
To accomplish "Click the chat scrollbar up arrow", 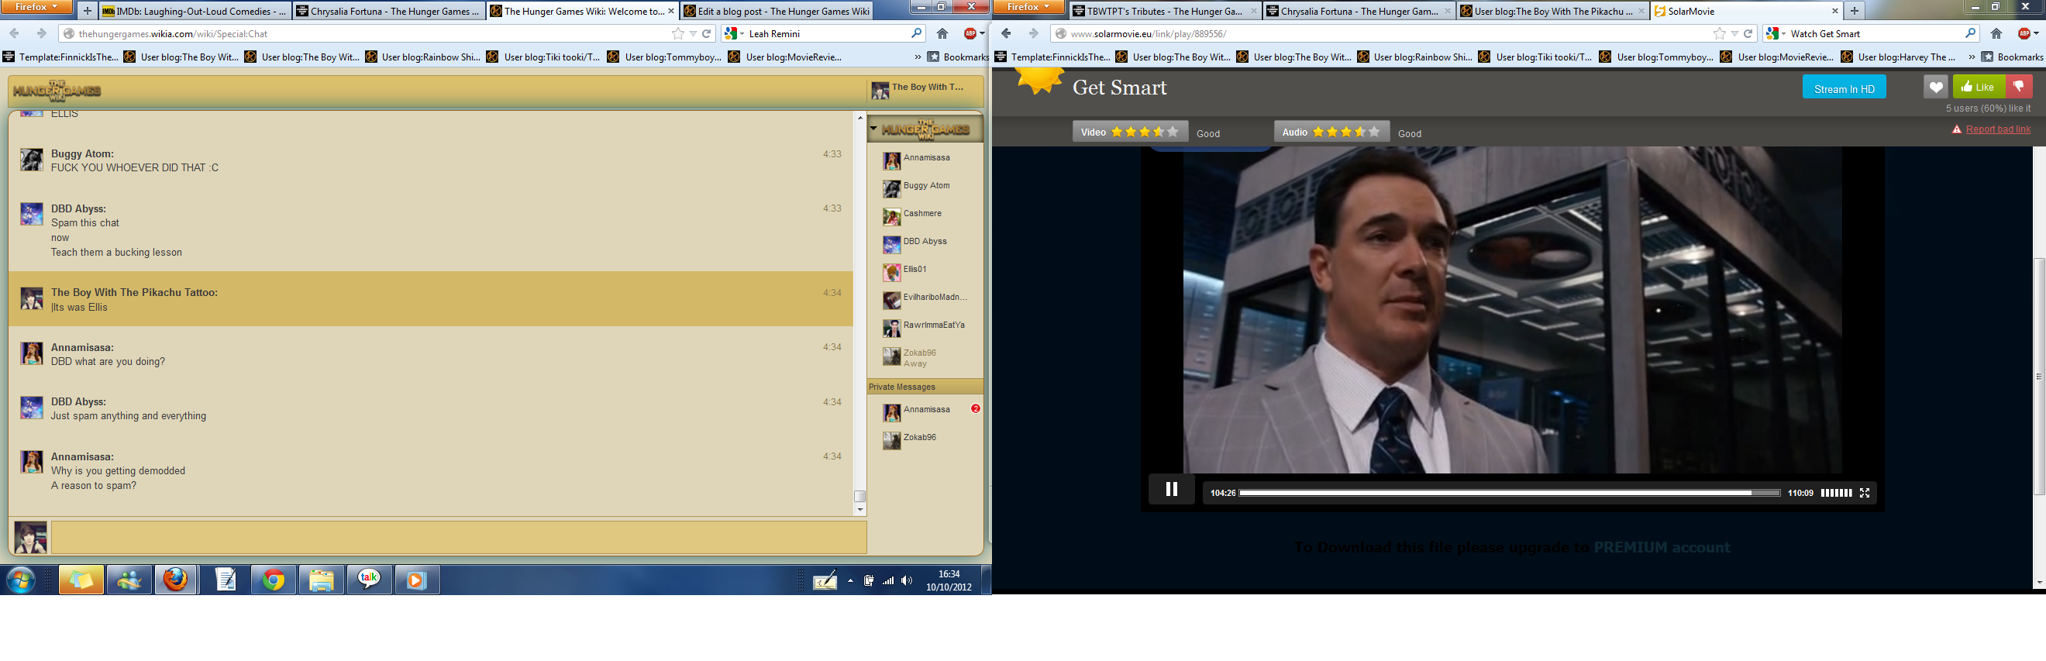I will tap(859, 118).
